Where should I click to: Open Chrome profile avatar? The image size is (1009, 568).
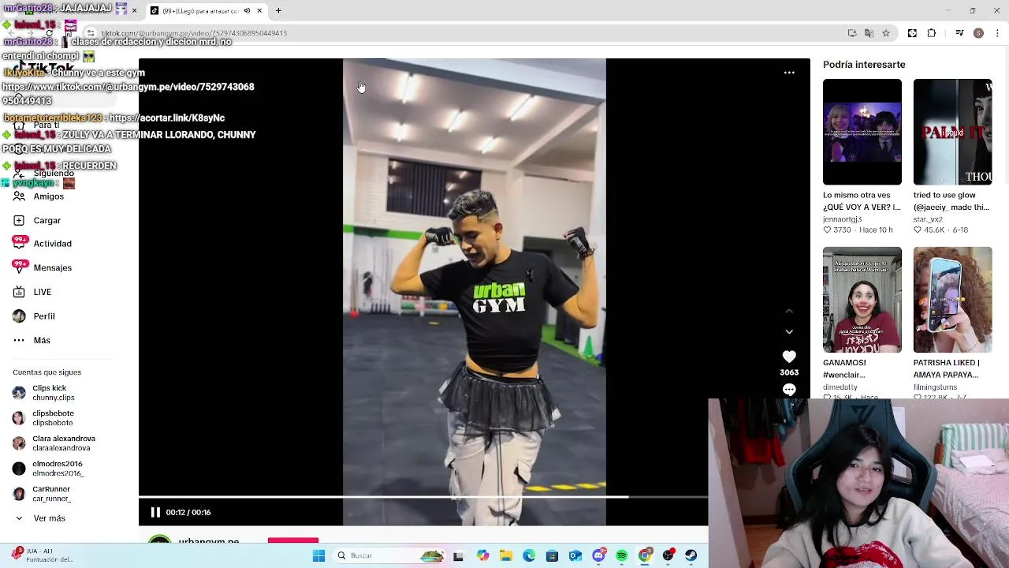coord(978,33)
